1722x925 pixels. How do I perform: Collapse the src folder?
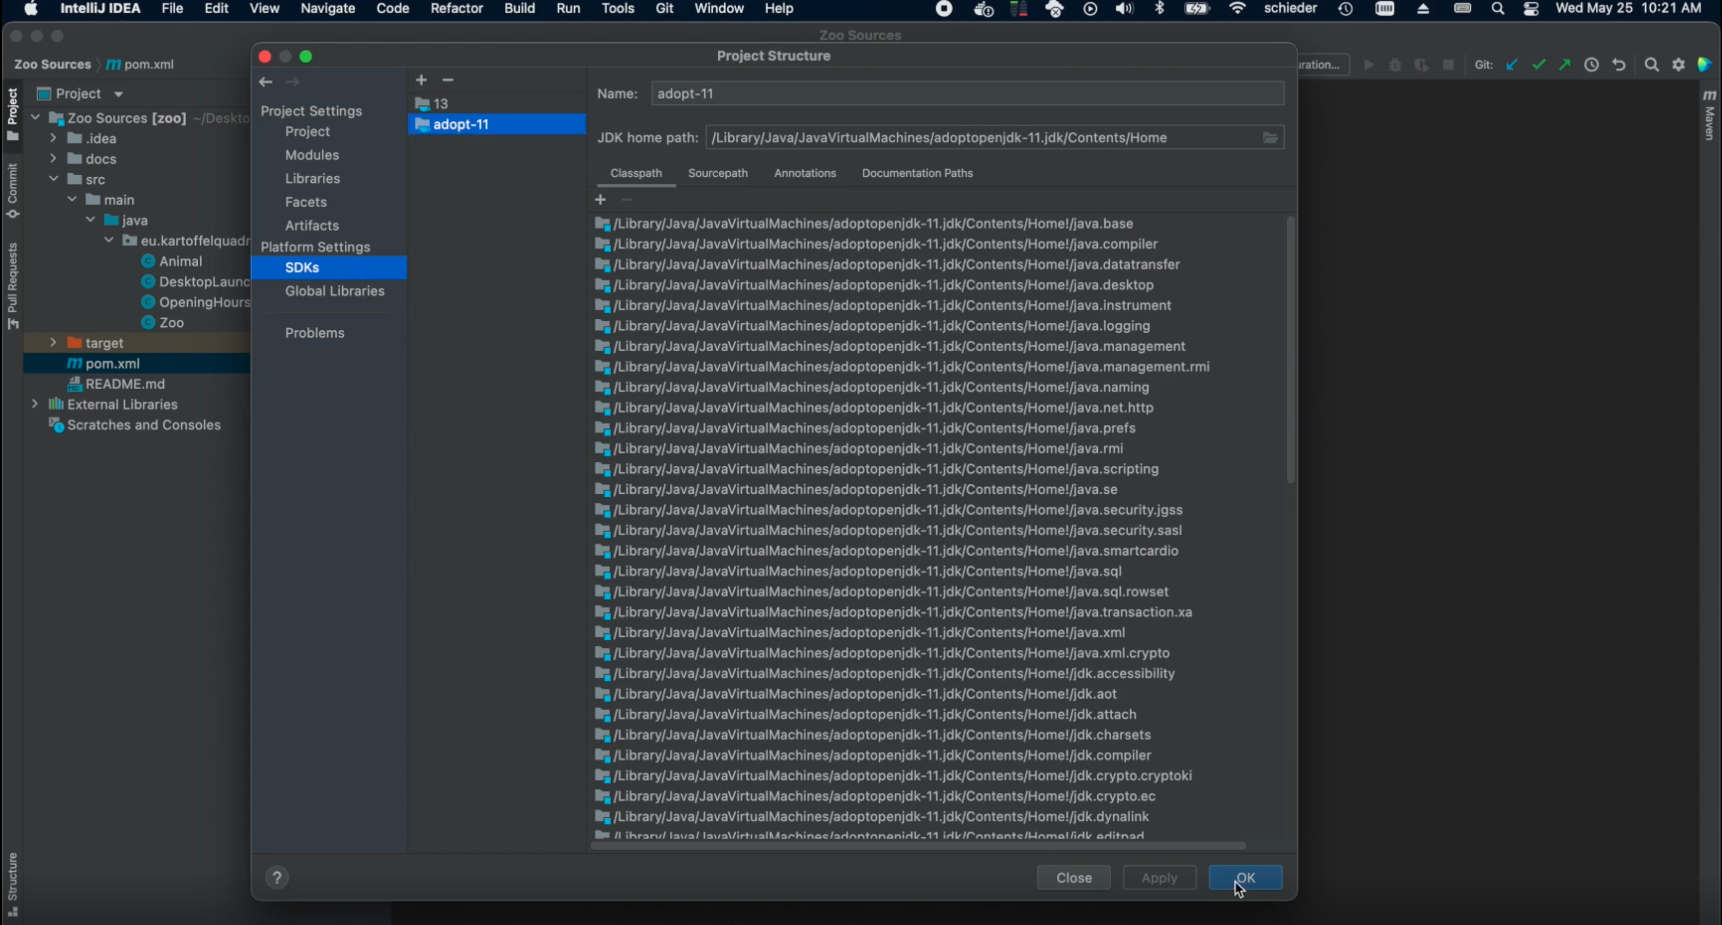pos(54,179)
